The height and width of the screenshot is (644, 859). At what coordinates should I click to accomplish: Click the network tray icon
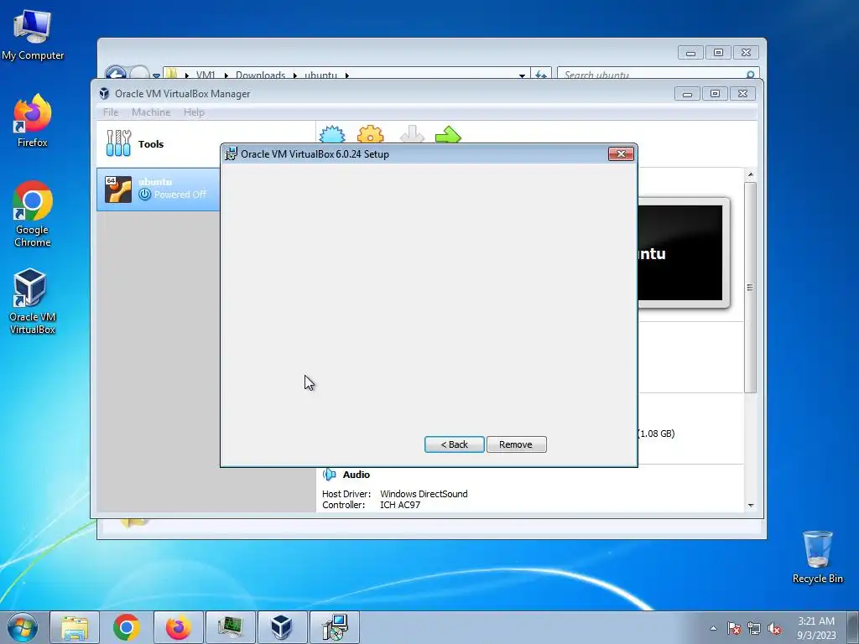click(x=754, y=628)
